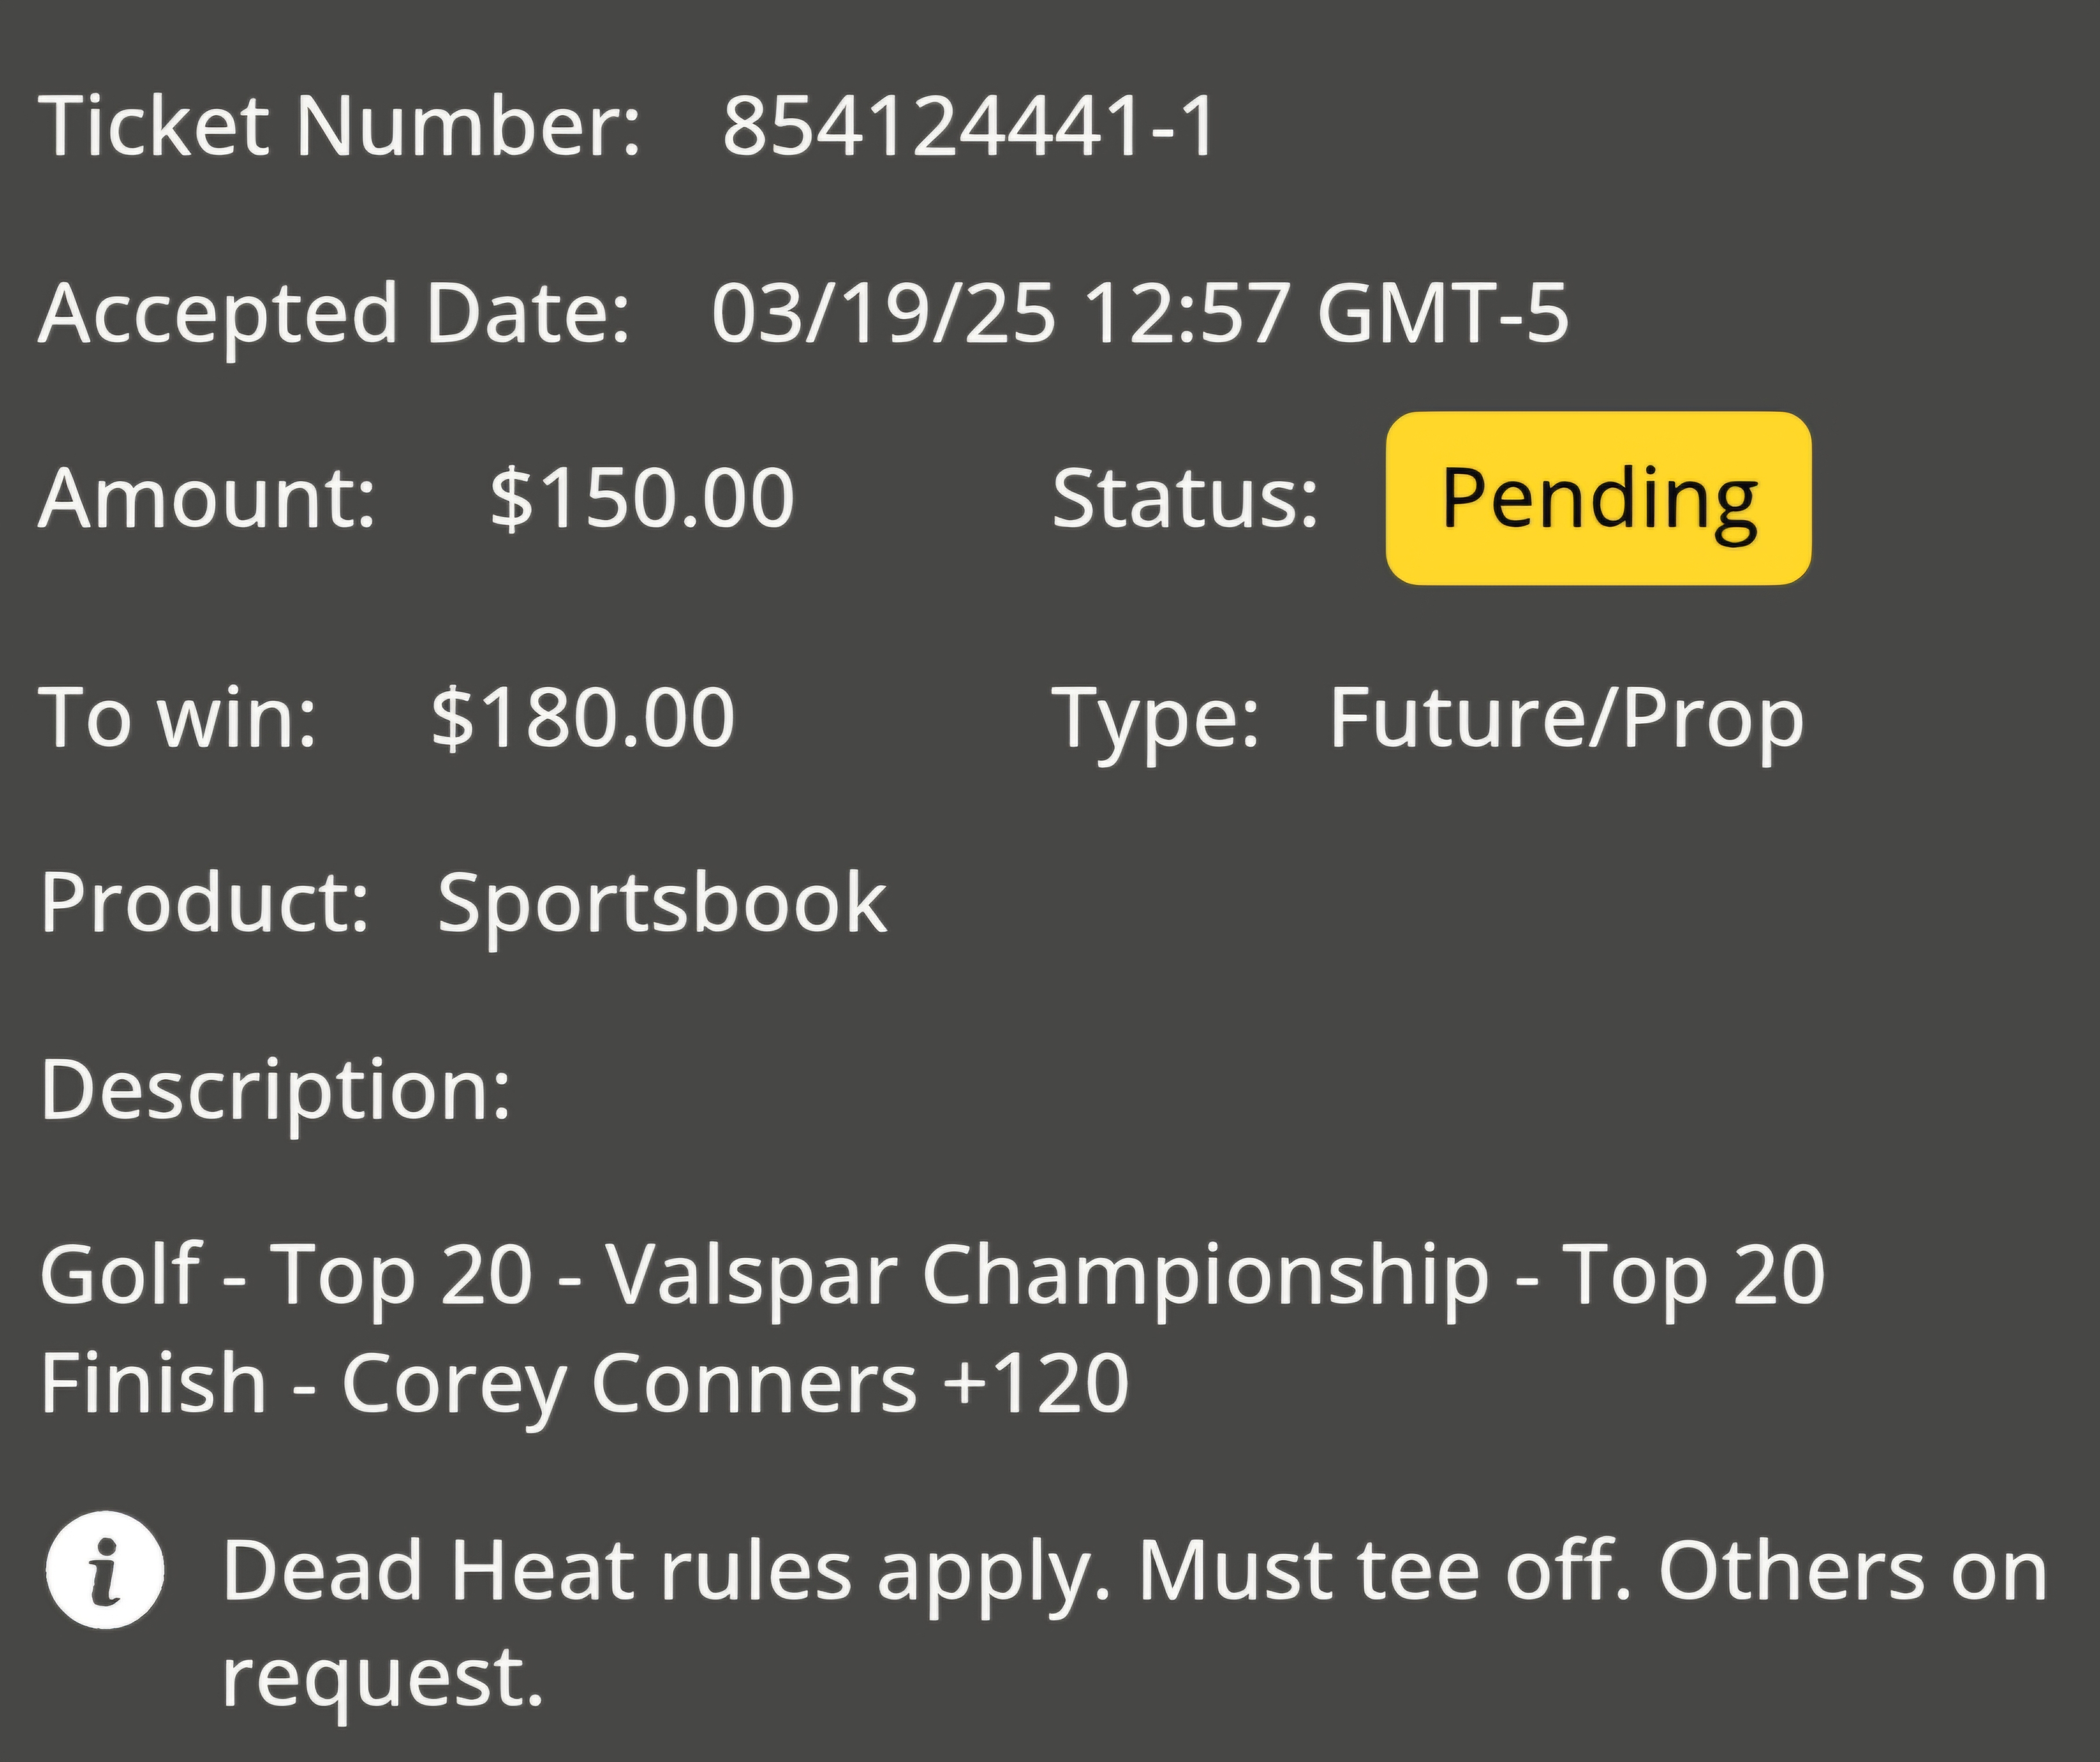
Task: Click the Accepted Date label
Action: (x=334, y=314)
